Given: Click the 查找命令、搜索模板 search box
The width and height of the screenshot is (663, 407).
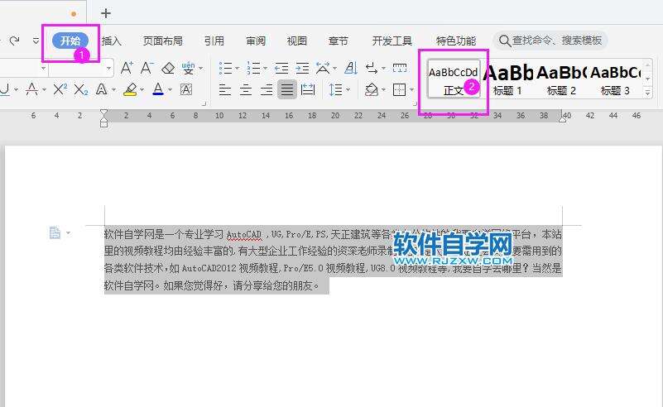Looking at the screenshot, I should click(550, 41).
